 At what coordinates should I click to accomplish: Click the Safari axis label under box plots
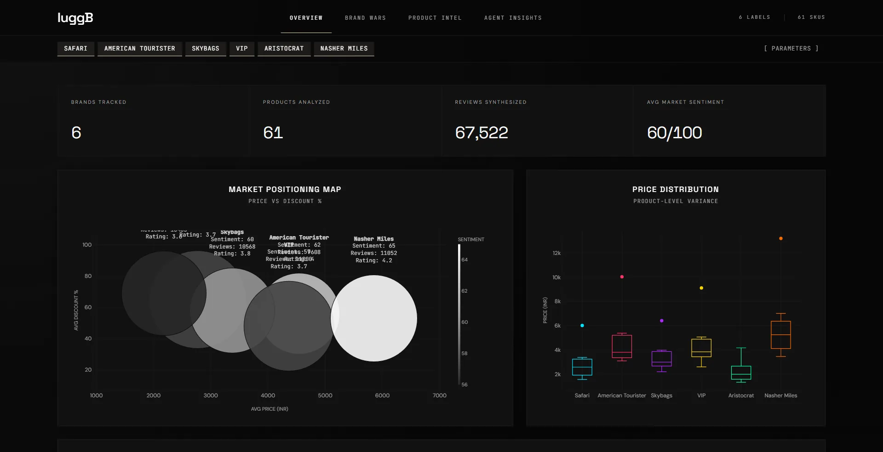pyautogui.click(x=582, y=395)
